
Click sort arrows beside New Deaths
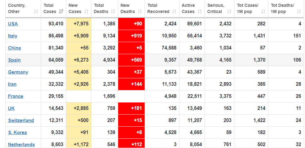[x=140, y=11]
